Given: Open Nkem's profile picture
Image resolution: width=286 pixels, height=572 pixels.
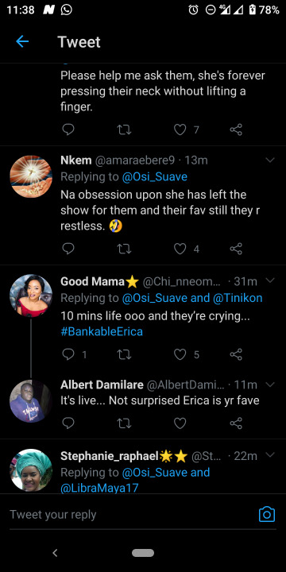Looking at the screenshot, I should coord(31,176).
